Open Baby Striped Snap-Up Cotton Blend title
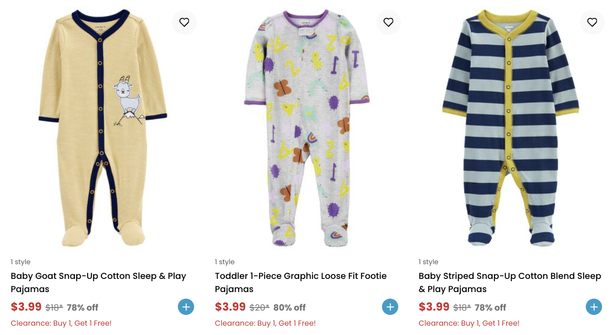This screenshot has width=614, height=335. coord(510,282)
